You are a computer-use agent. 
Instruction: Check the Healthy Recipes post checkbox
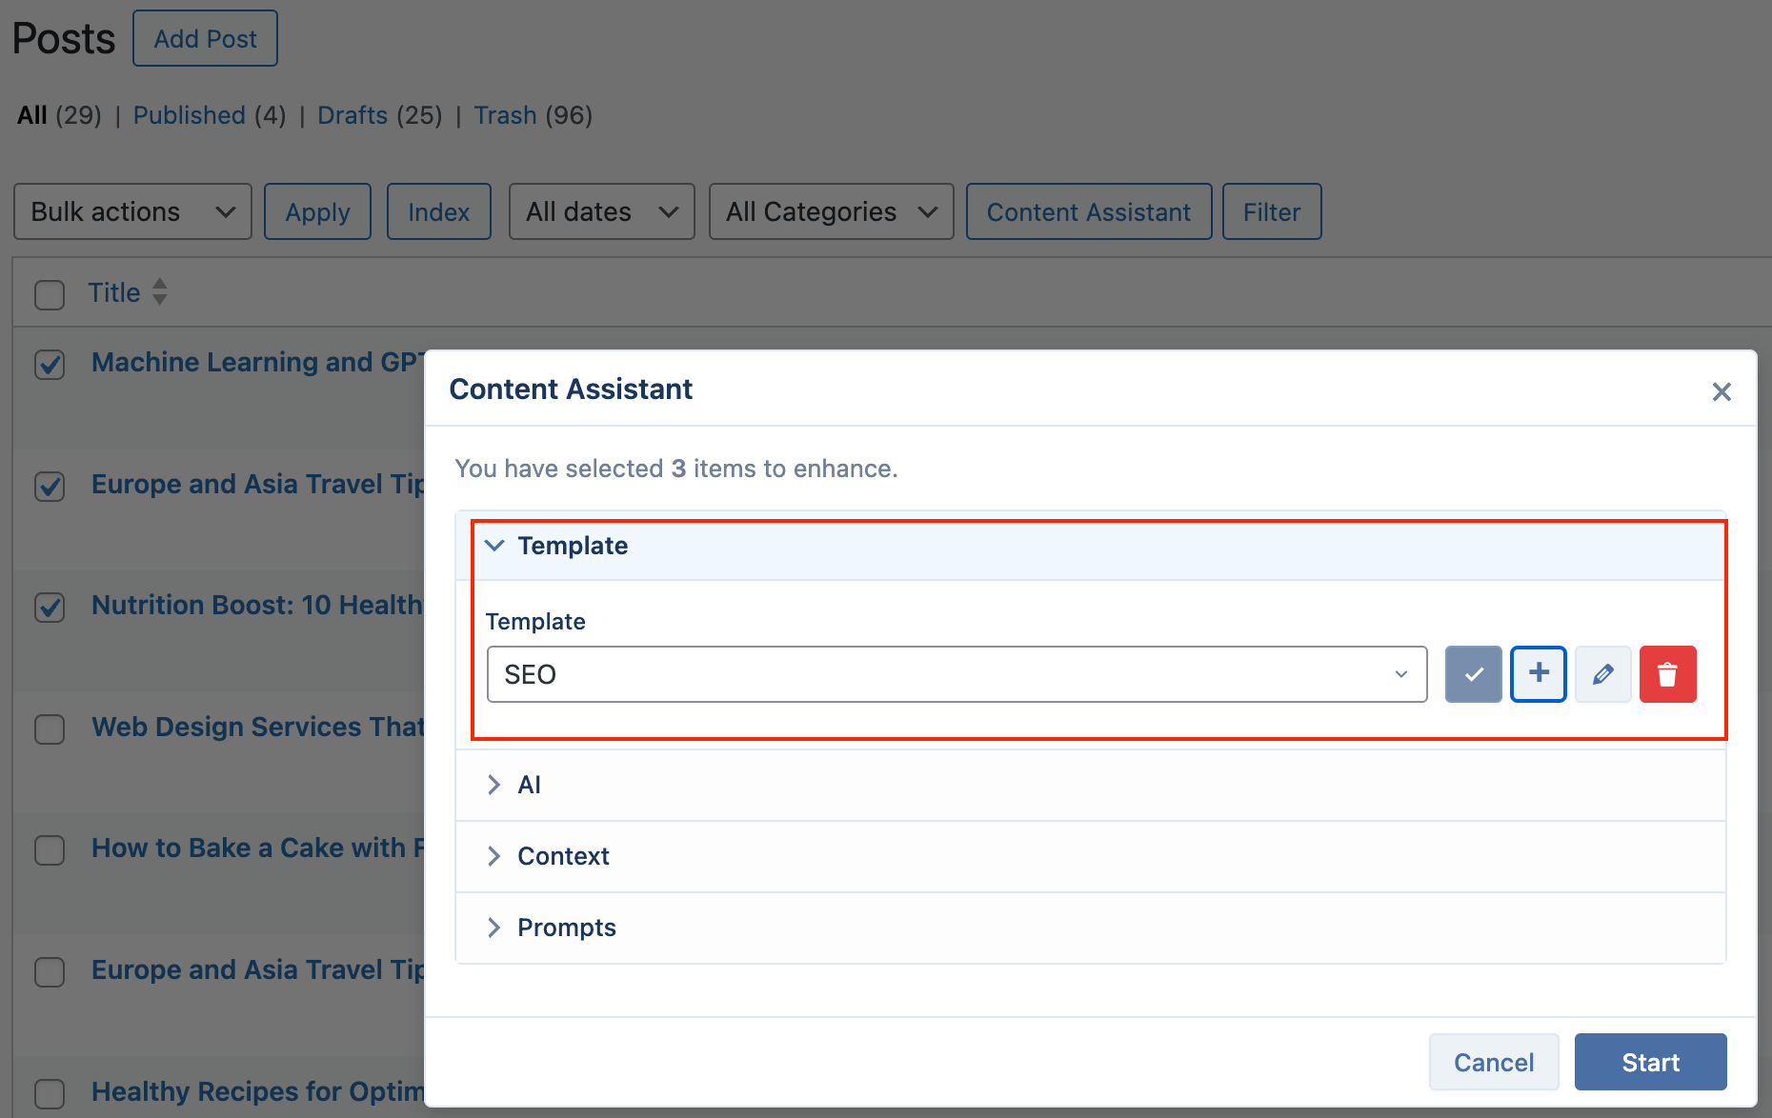pyautogui.click(x=50, y=1093)
